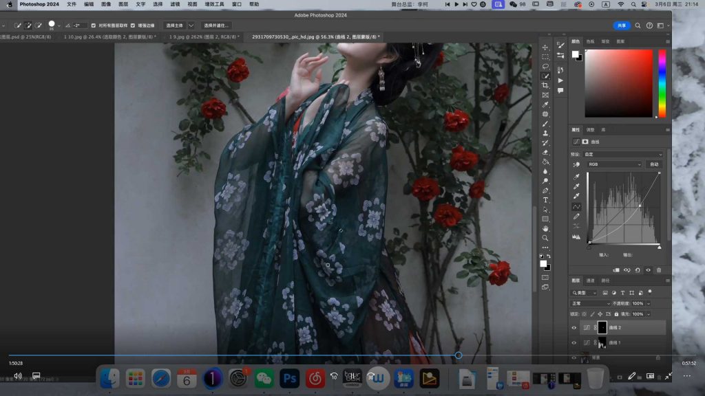Screen dimensions: 705x396
Task: Activate the Hand tool
Action: [x=545, y=228]
